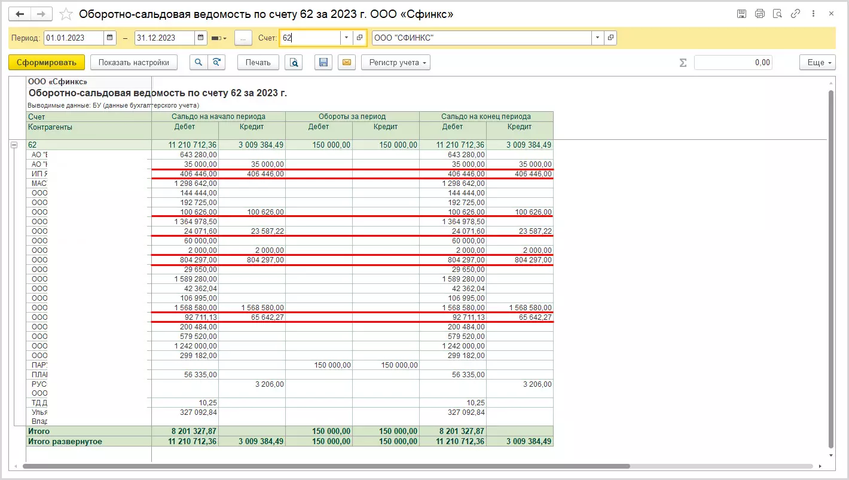
Task: Add report to favorites with star icon
Action: [x=66, y=14]
